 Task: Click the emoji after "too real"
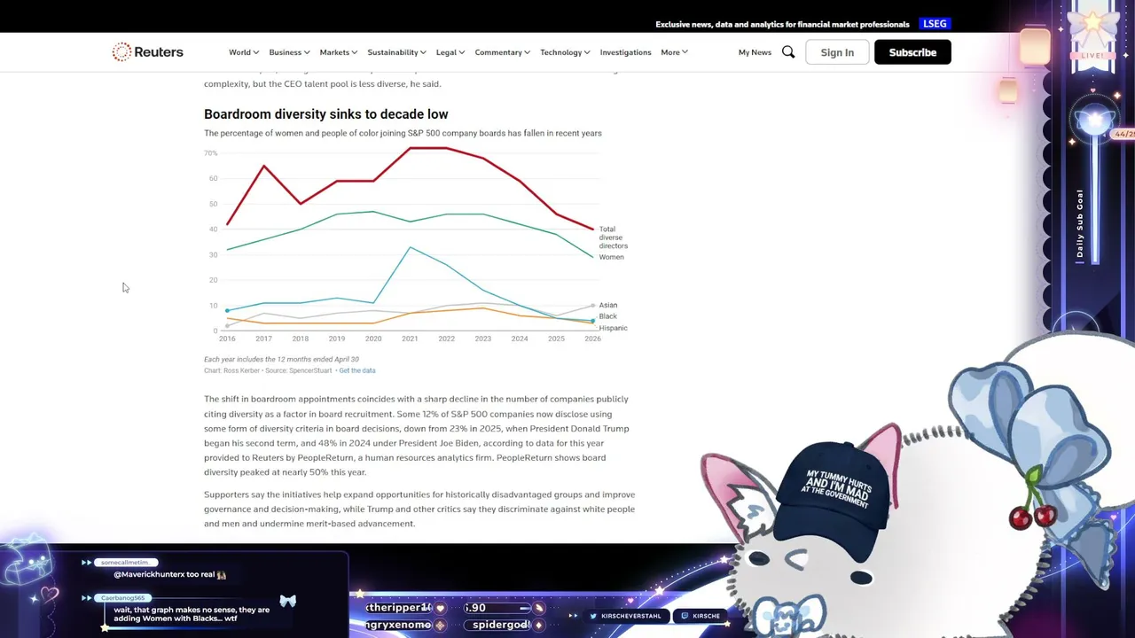click(x=222, y=575)
